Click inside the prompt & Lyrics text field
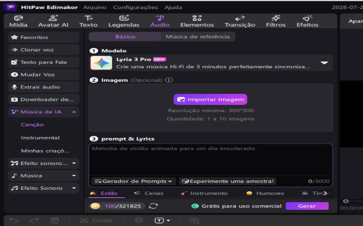 pyautogui.click(x=211, y=160)
